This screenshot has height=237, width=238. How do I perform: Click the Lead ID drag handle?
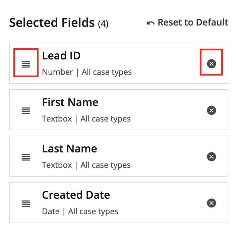point(26,64)
